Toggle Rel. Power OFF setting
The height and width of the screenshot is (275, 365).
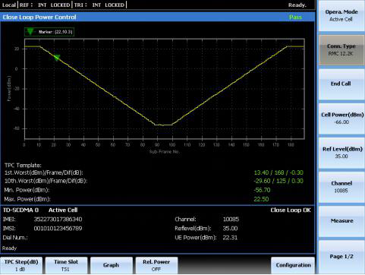click(x=156, y=265)
